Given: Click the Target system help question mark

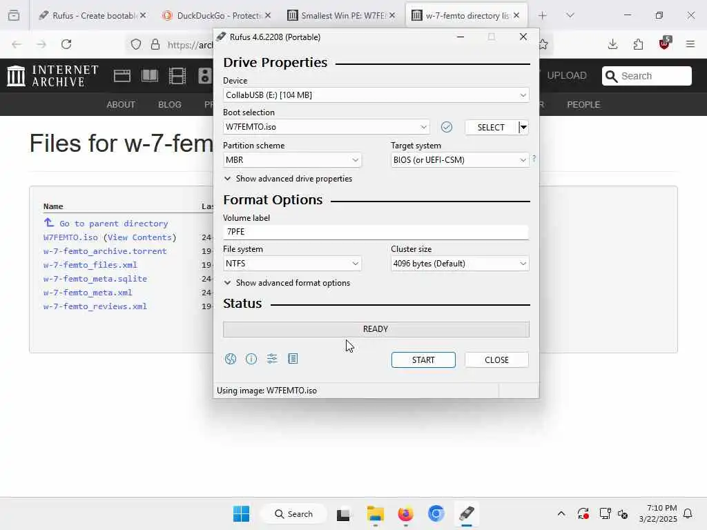Looking at the screenshot, I should point(534,159).
